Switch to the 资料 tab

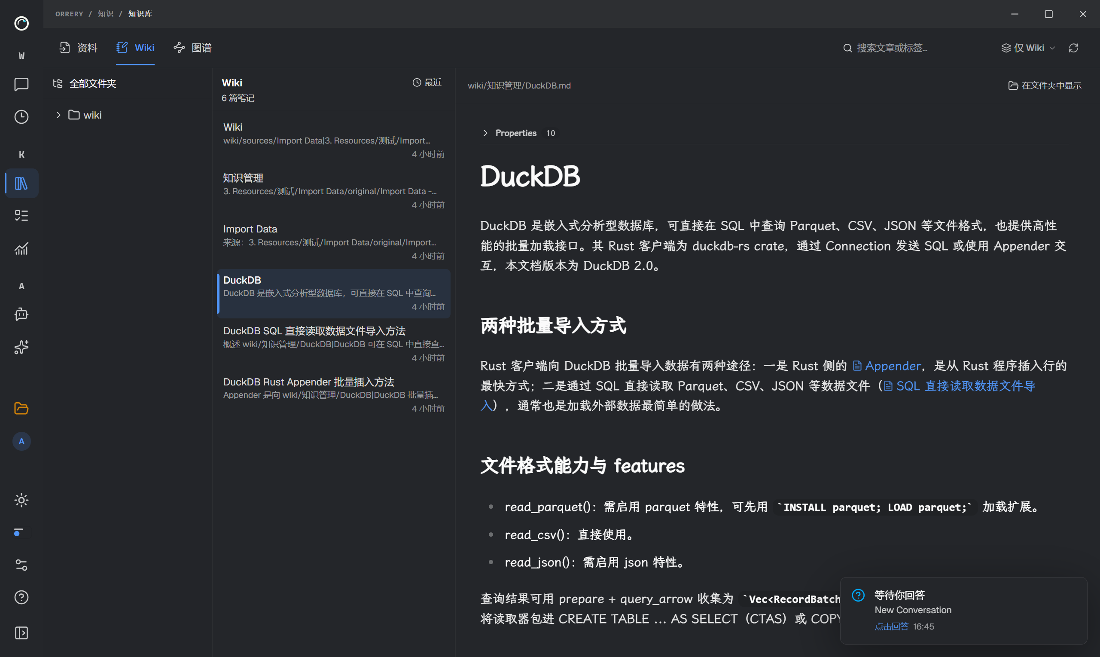pos(78,48)
